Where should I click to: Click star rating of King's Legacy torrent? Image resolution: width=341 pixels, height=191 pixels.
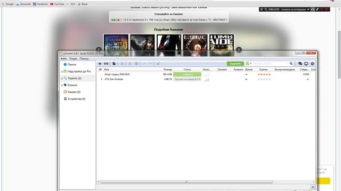(264, 74)
